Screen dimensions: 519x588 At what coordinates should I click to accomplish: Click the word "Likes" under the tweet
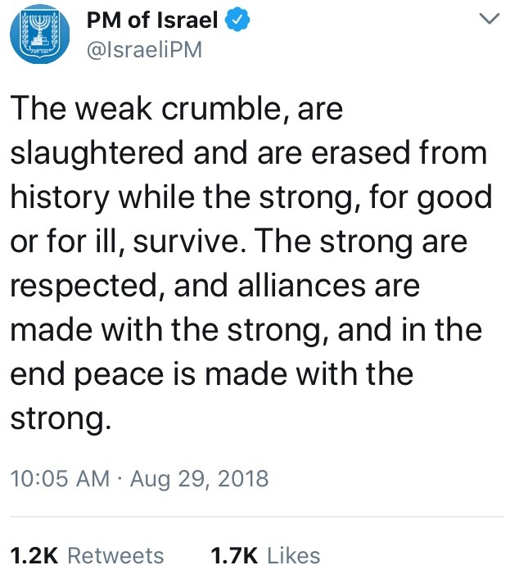tap(293, 556)
